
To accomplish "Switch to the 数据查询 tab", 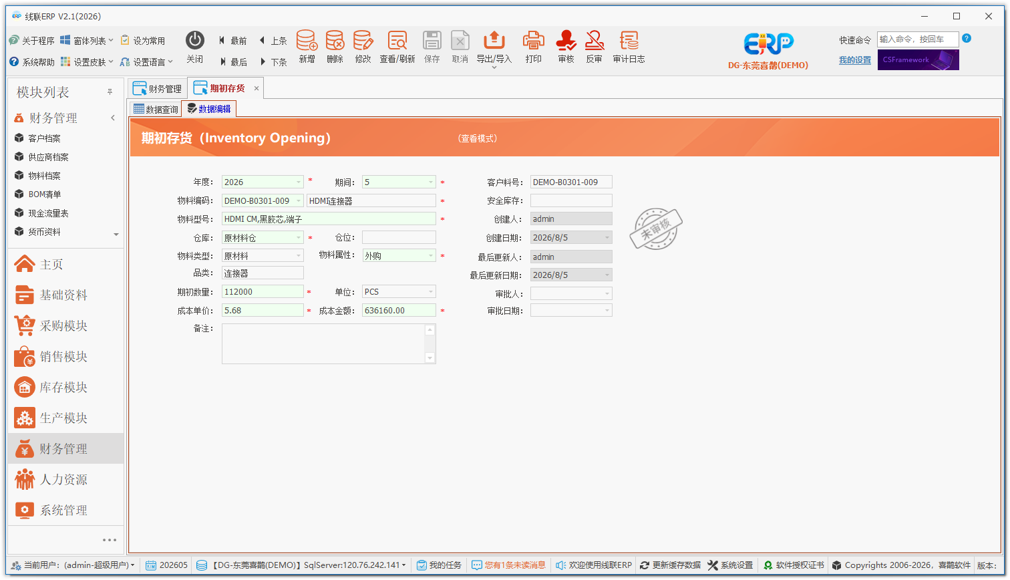I will tap(156, 109).
